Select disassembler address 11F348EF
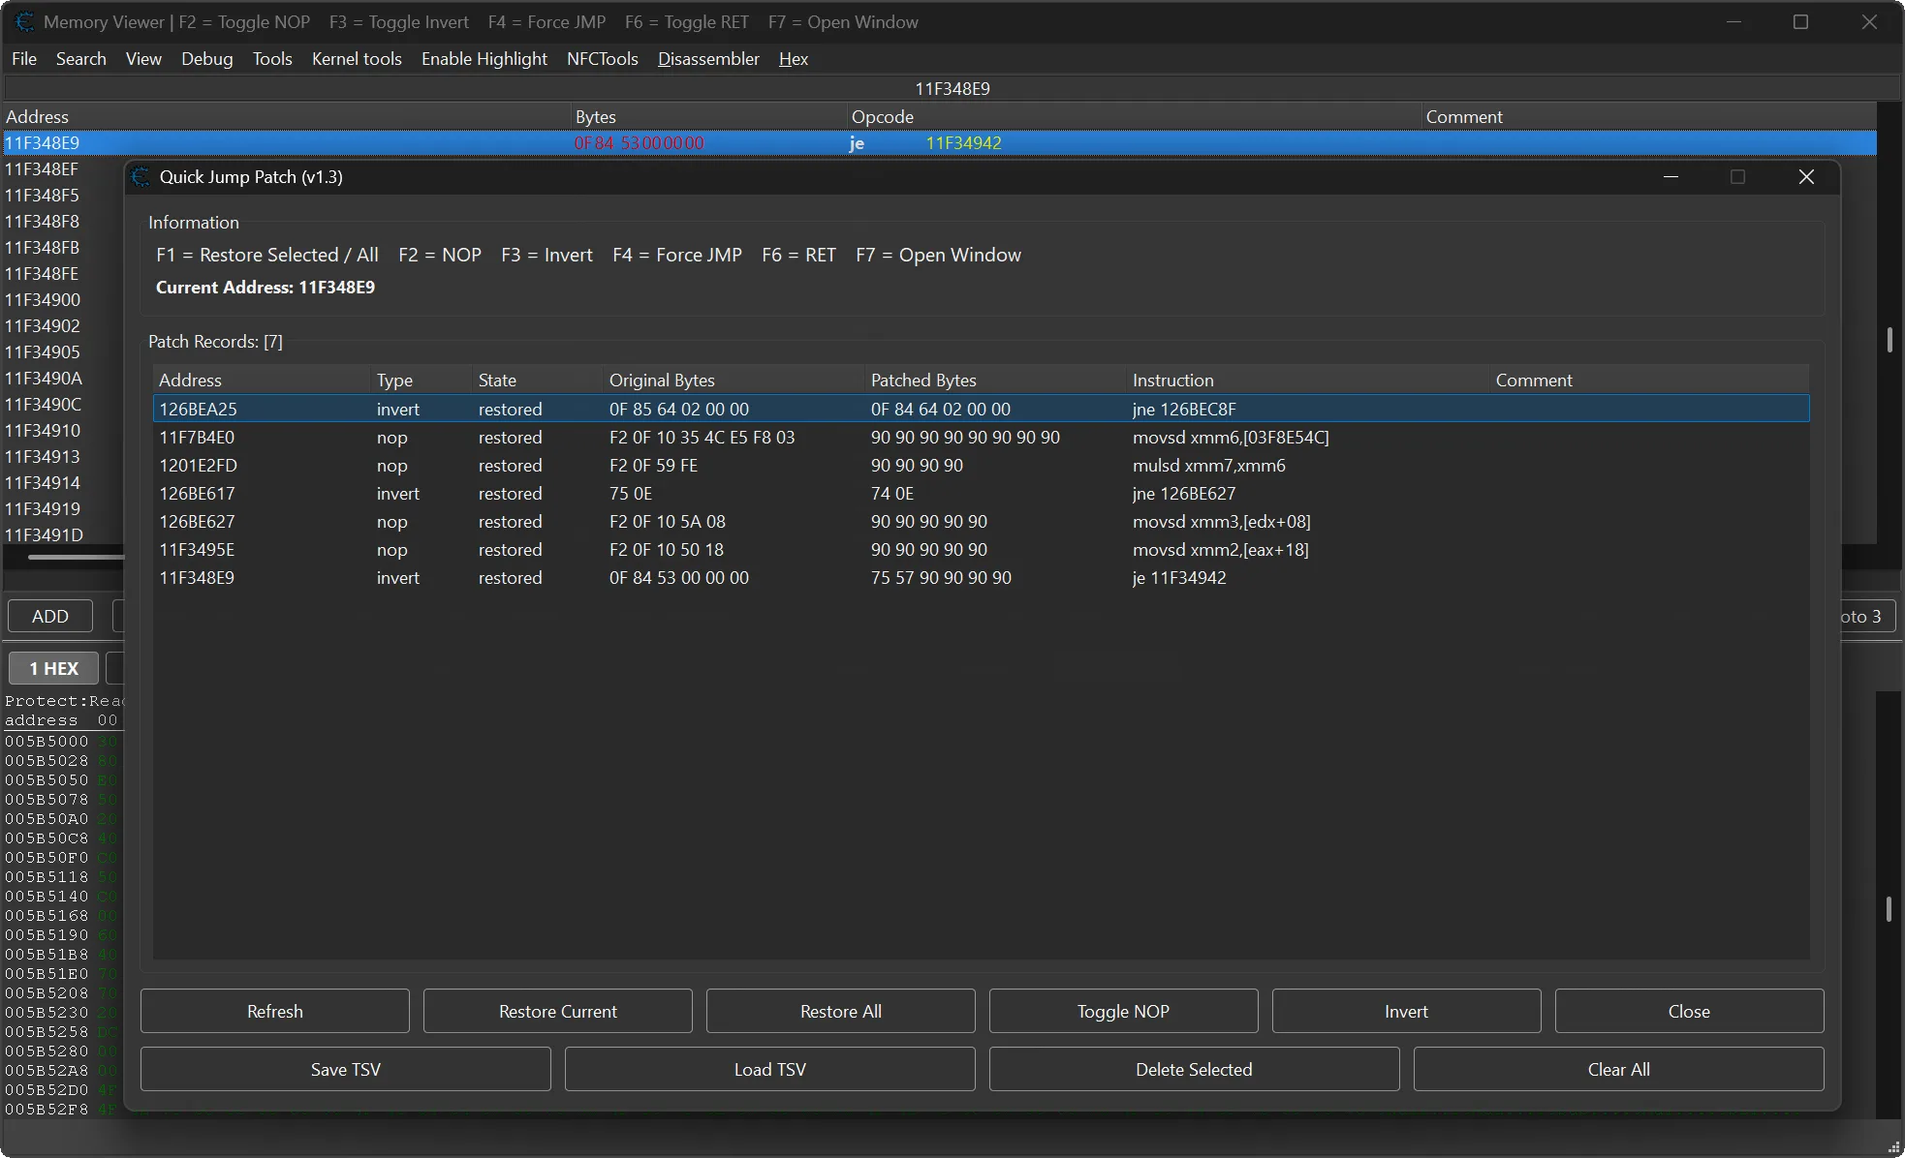Viewport: 1905px width, 1158px height. click(42, 168)
